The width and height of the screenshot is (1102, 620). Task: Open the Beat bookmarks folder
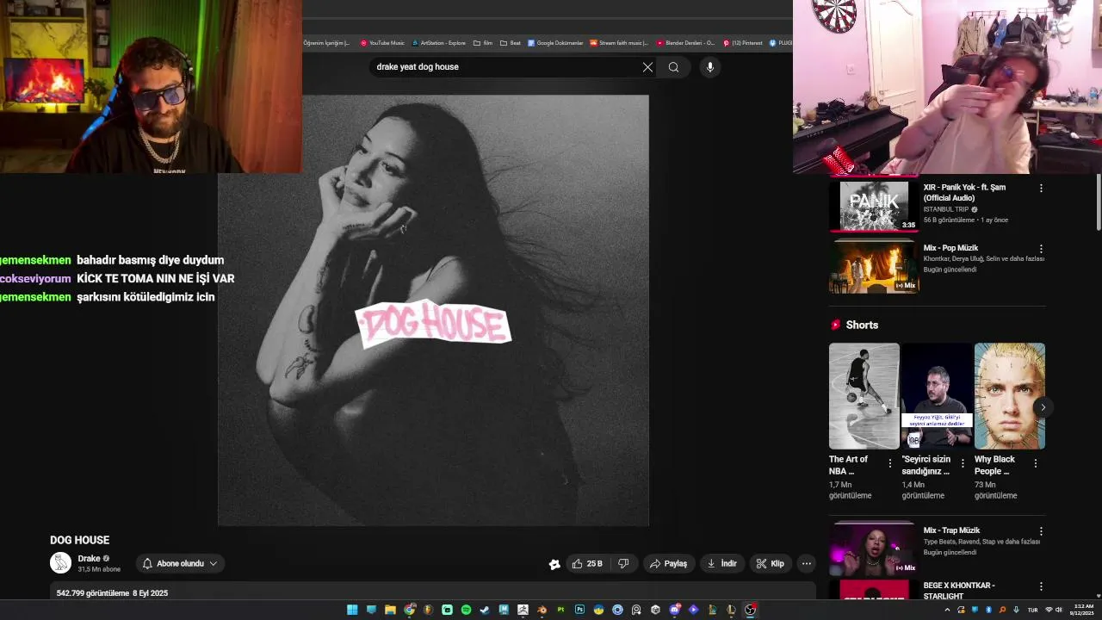click(511, 43)
